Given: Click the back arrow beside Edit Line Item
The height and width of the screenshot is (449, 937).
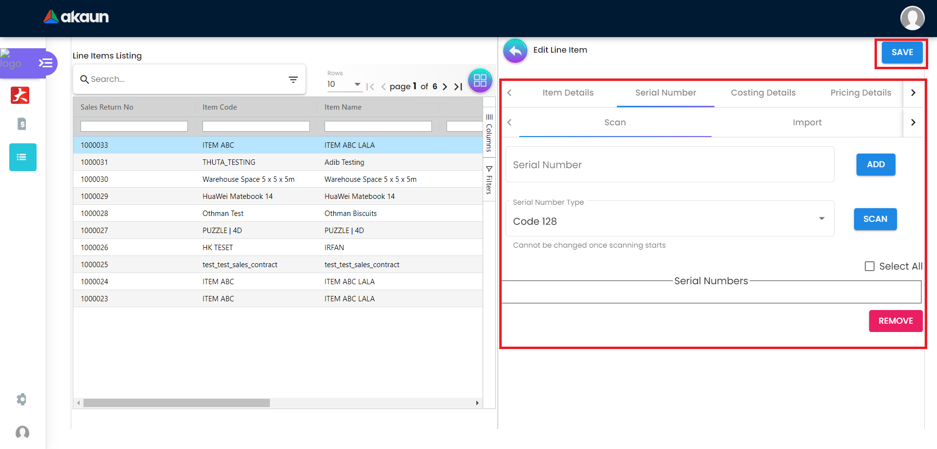Looking at the screenshot, I should 515,51.
